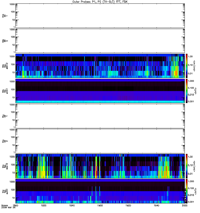200x213 pixels.
Task: Click the '1' y-axis tick of thc fff 1
Action: tap(14, 127)
